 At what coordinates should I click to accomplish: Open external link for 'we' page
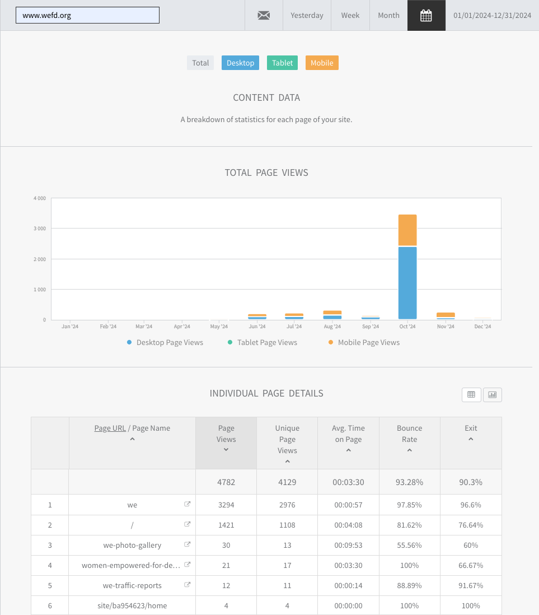tap(188, 504)
